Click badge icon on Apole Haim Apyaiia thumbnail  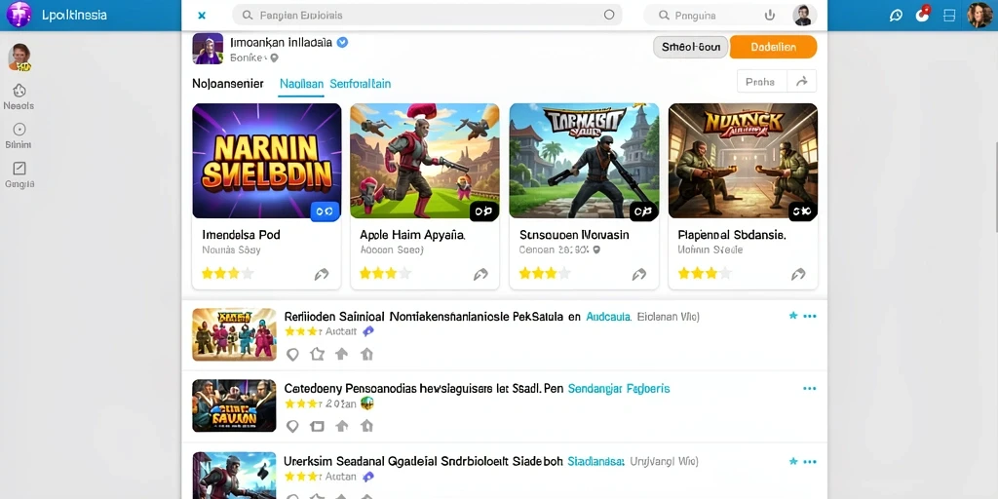click(483, 211)
